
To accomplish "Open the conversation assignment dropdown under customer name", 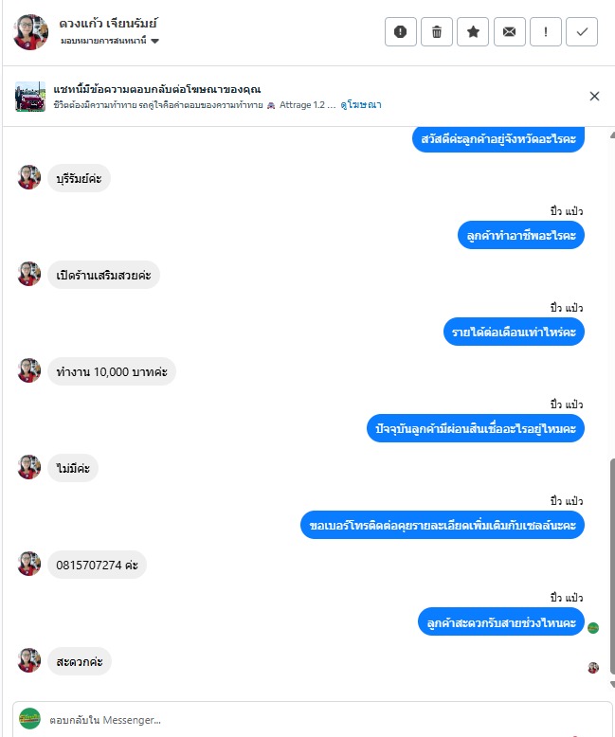I will click(110, 41).
